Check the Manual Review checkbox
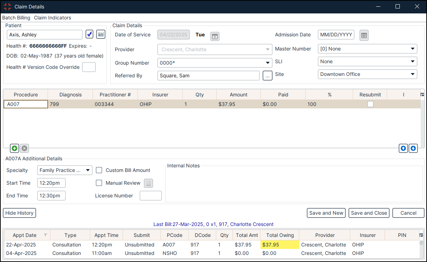The height and width of the screenshot is (262, 427). [x=99, y=183]
